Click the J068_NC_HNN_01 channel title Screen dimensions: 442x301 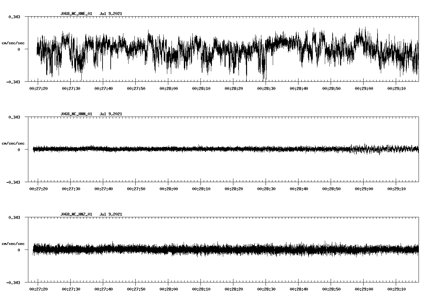(x=76, y=114)
